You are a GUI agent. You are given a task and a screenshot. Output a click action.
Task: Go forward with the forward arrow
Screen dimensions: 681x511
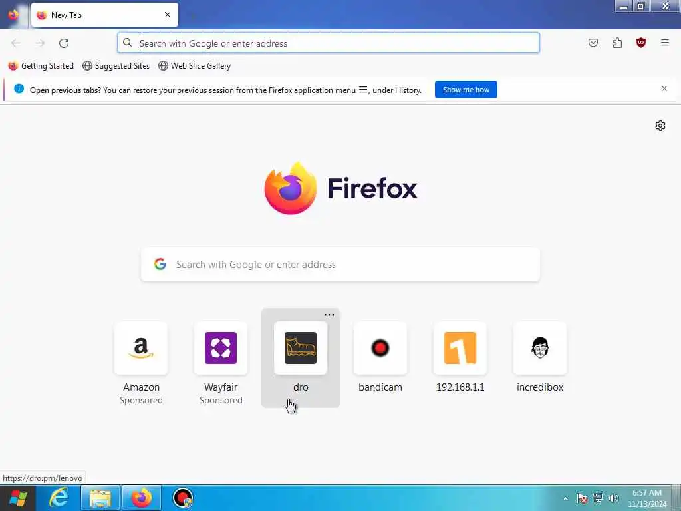[40, 43]
